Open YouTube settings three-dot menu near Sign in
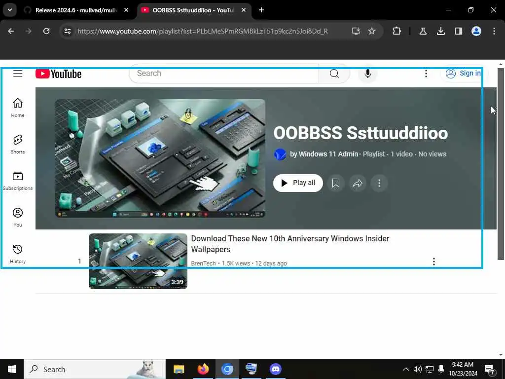The height and width of the screenshot is (379, 505). (426, 74)
